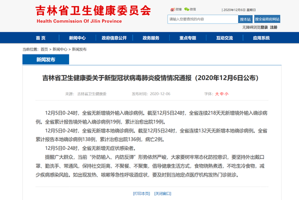
Task: Click the article headline text
Action: click(x=151, y=78)
